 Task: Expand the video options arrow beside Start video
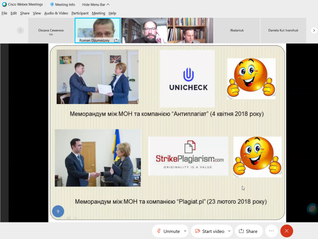(229, 231)
